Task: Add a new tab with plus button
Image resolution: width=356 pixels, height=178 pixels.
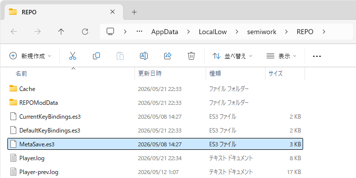Action: tap(134, 12)
